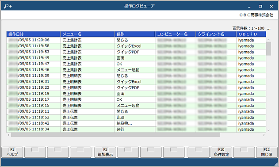Viewport: 279px width, 167px height.
Task: Click the クライアント名 column header
Action: point(216,34)
